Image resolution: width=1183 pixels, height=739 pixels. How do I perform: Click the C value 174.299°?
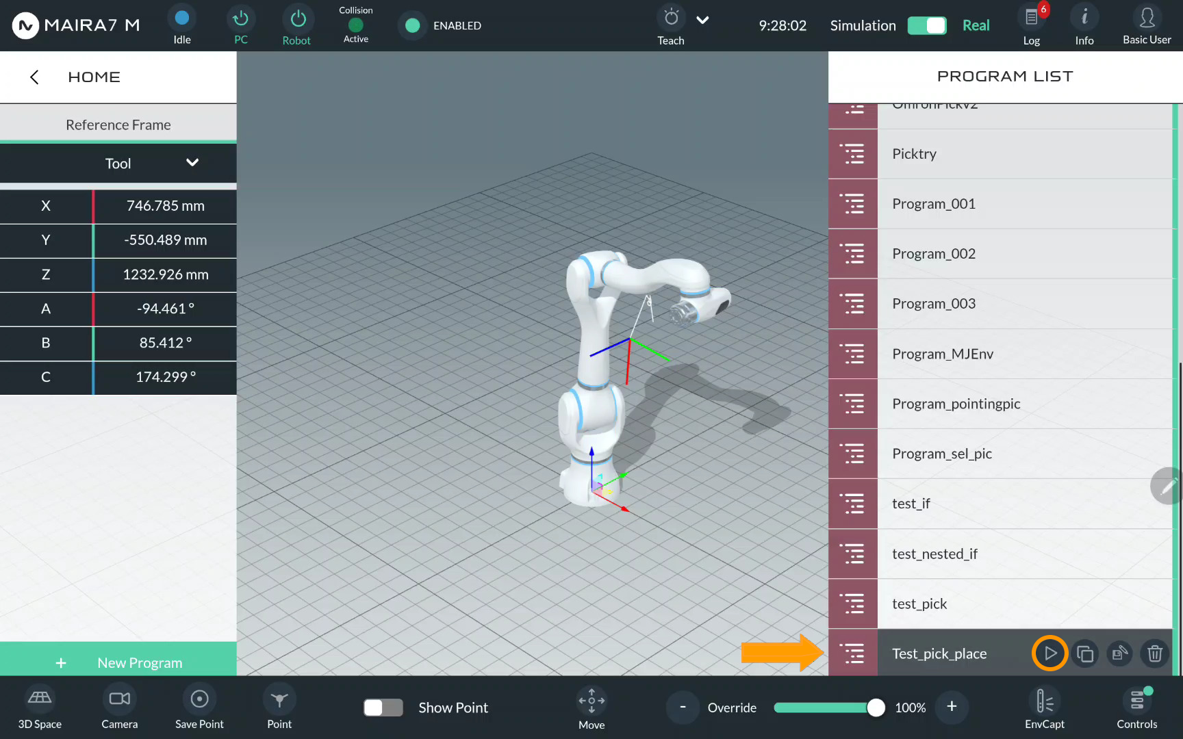[x=165, y=377]
